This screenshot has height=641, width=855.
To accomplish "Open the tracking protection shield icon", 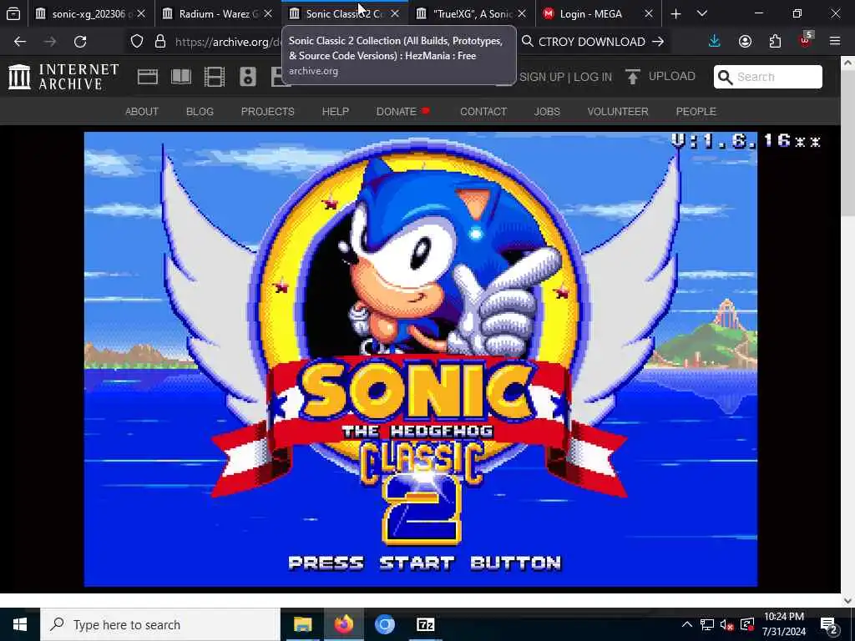I will (136, 42).
